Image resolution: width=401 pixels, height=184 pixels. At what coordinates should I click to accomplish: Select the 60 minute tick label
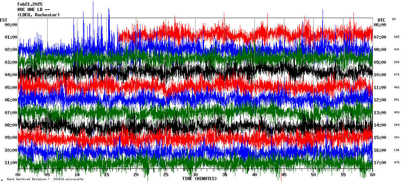[372, 175]
